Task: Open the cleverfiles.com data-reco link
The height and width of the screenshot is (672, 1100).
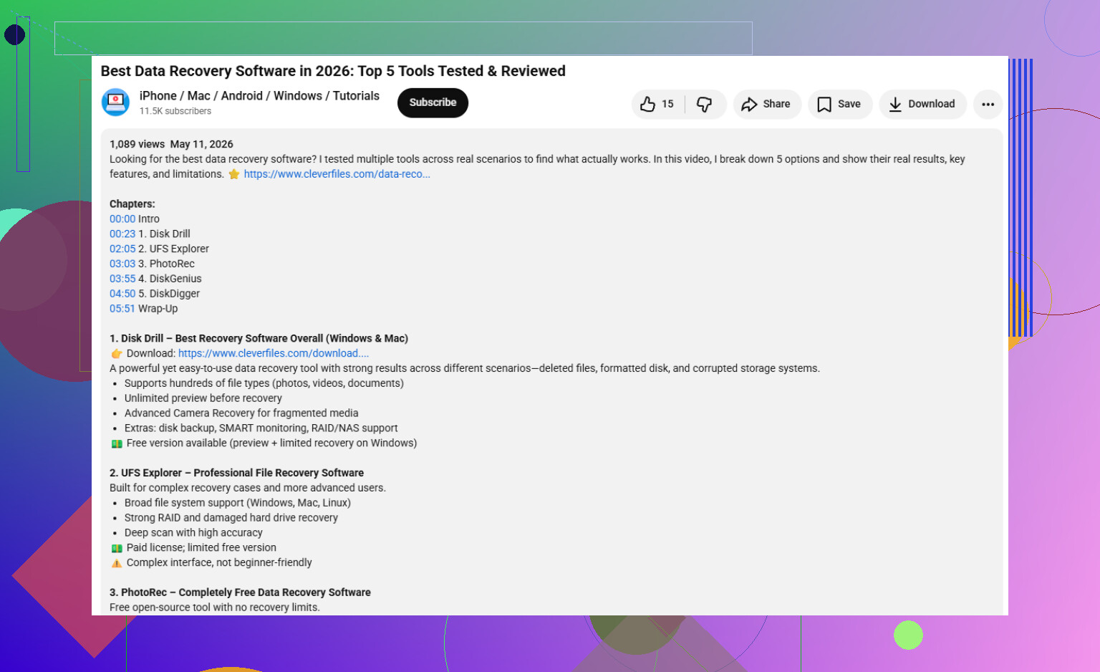Action: (337, 174)
